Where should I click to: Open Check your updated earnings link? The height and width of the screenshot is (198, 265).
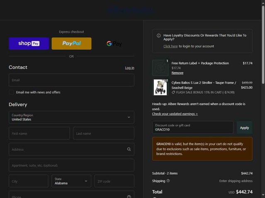(175, 114)
